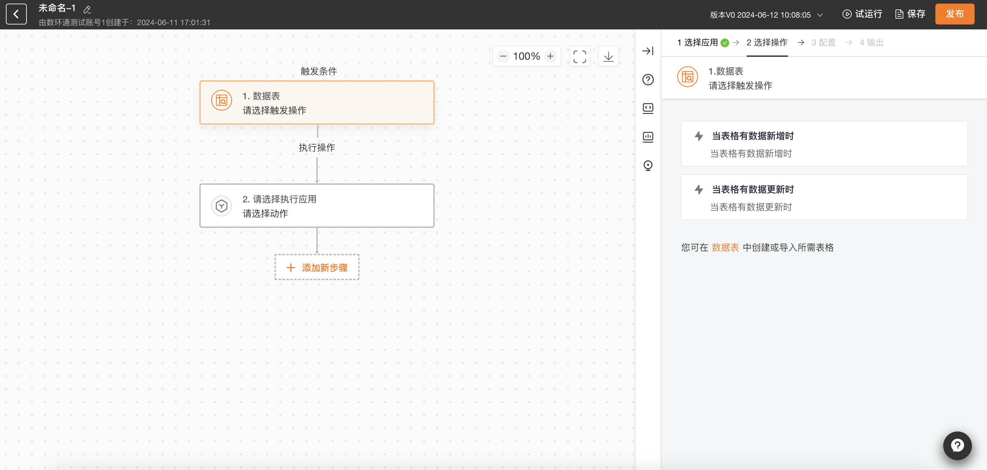Zoom in with the plus button
This screenshot has width=987, height=470.
[x=550, y=56]
